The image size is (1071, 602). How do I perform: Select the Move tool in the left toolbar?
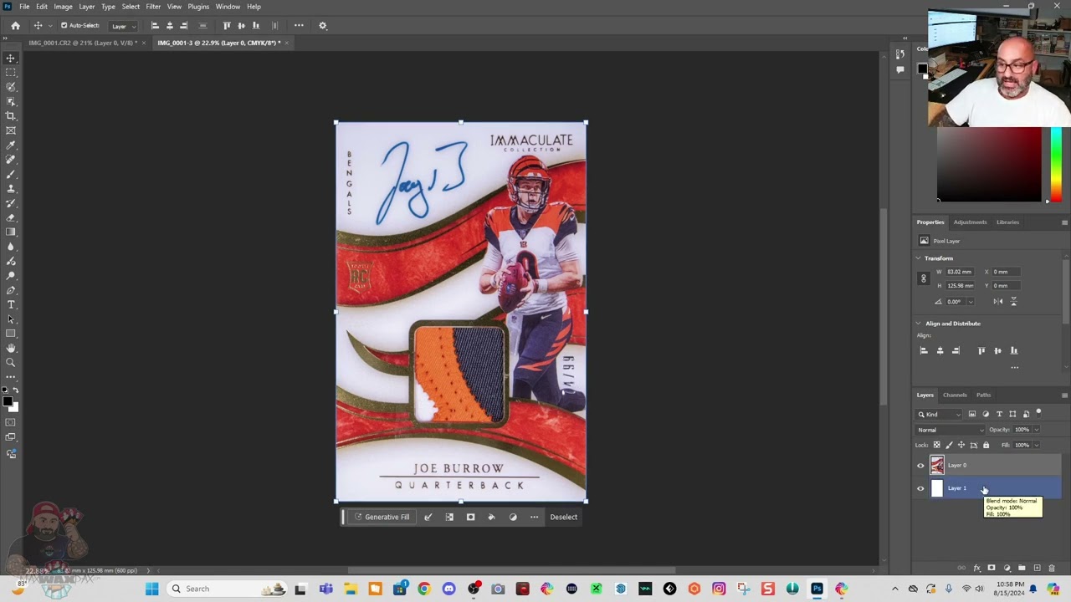[11, 58]
